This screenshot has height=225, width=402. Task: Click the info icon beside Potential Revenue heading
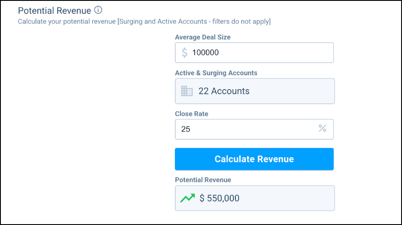(x=98, y=10)
